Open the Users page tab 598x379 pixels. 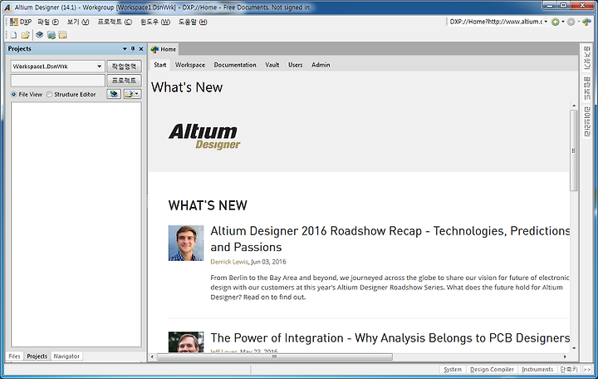pyautogui.click(x=295, y=65)
